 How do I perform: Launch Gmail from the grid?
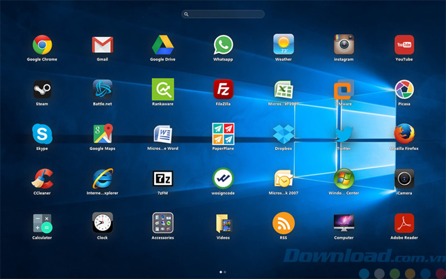(x=102, y=45)
